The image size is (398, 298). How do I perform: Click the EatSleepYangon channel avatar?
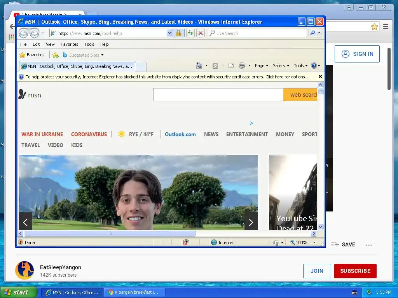(24, 270)
